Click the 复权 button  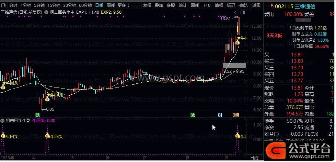point(147,5)
